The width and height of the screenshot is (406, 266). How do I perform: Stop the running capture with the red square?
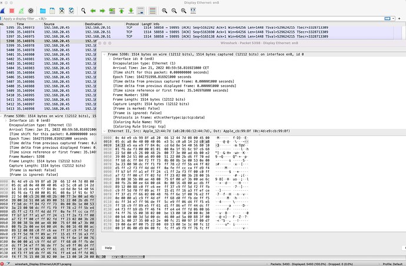tap(12, 11)
